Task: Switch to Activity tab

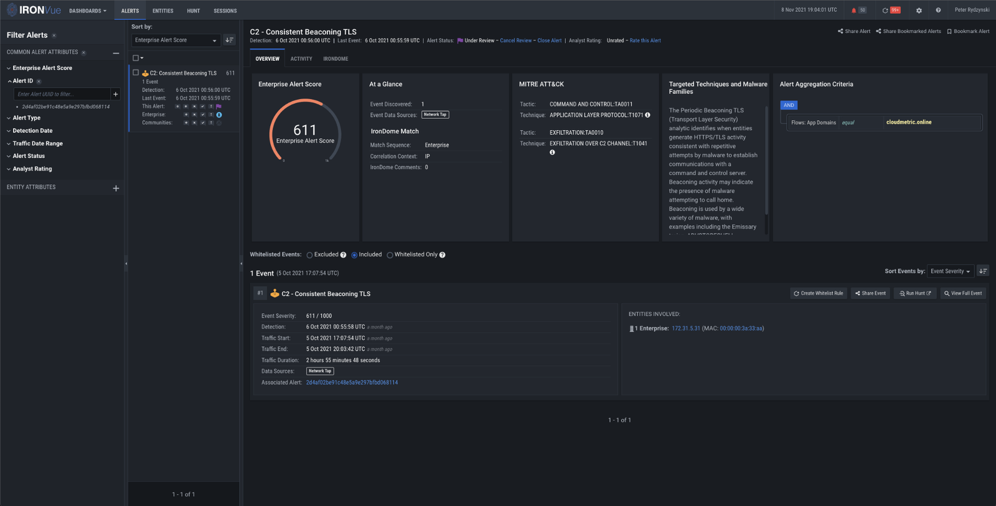Action: [301, 59]
